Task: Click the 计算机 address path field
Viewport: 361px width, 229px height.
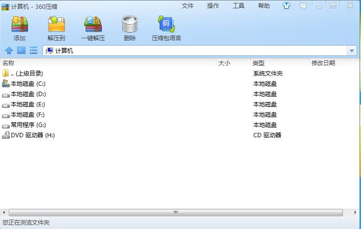Action: [195, 51]
